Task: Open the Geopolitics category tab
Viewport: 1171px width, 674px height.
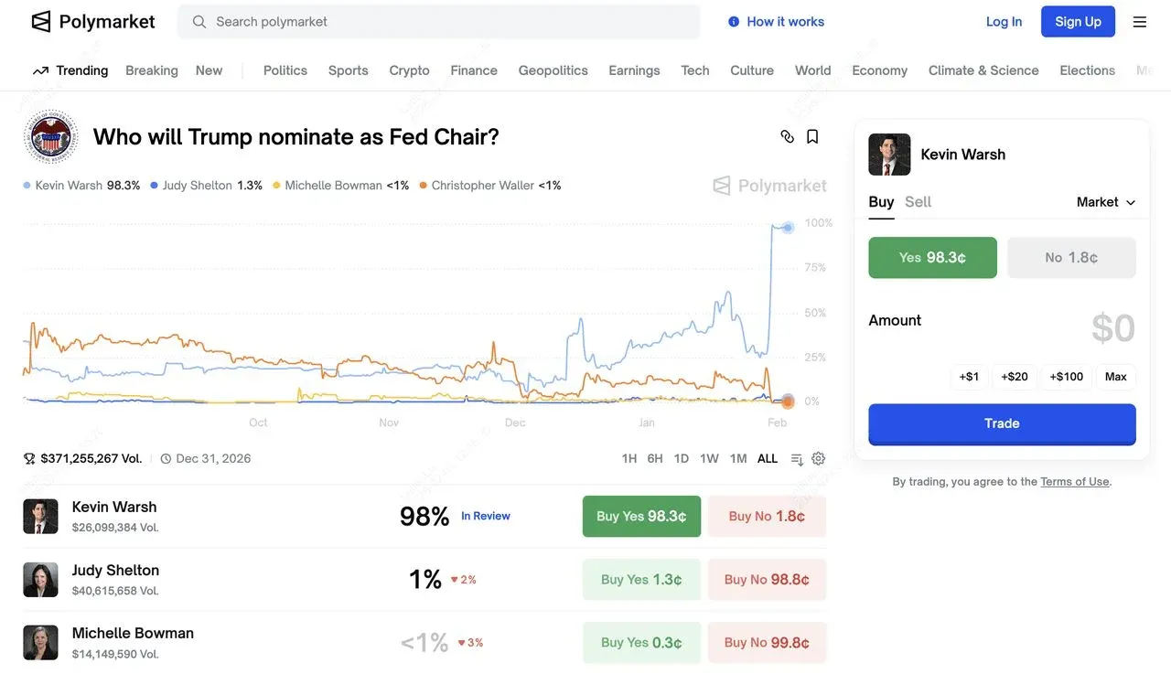Action: (553, 70)
